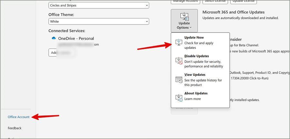
Task: Click the Add a service button
Action: click(x=62, y=53)
